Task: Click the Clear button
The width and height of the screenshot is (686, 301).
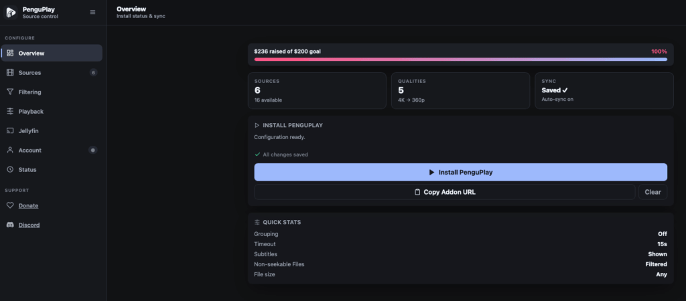Action: pyautogui.click(x=653, y=192)
